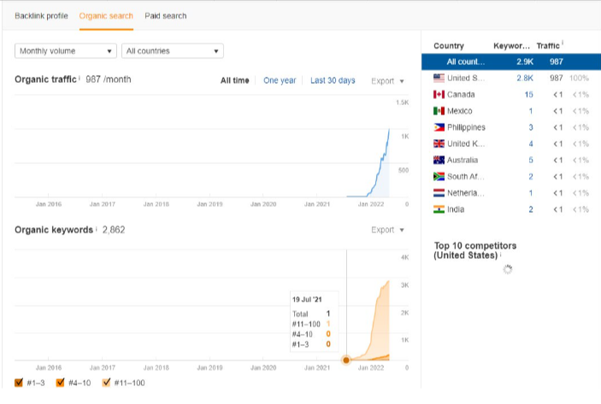Click the Philippines flag icon
Viewport: 601px width, 404px height.
pyautogui.click(x=439, y=127)
